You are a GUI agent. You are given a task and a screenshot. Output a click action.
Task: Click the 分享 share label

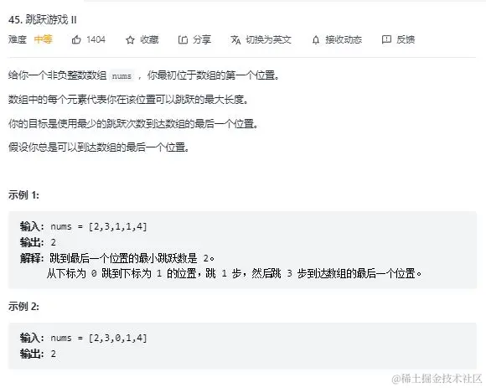click(x=202, y=39)
